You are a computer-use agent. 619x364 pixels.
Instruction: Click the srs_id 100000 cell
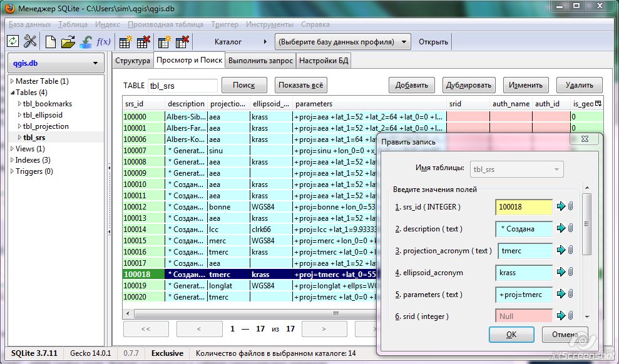point(143,117)
